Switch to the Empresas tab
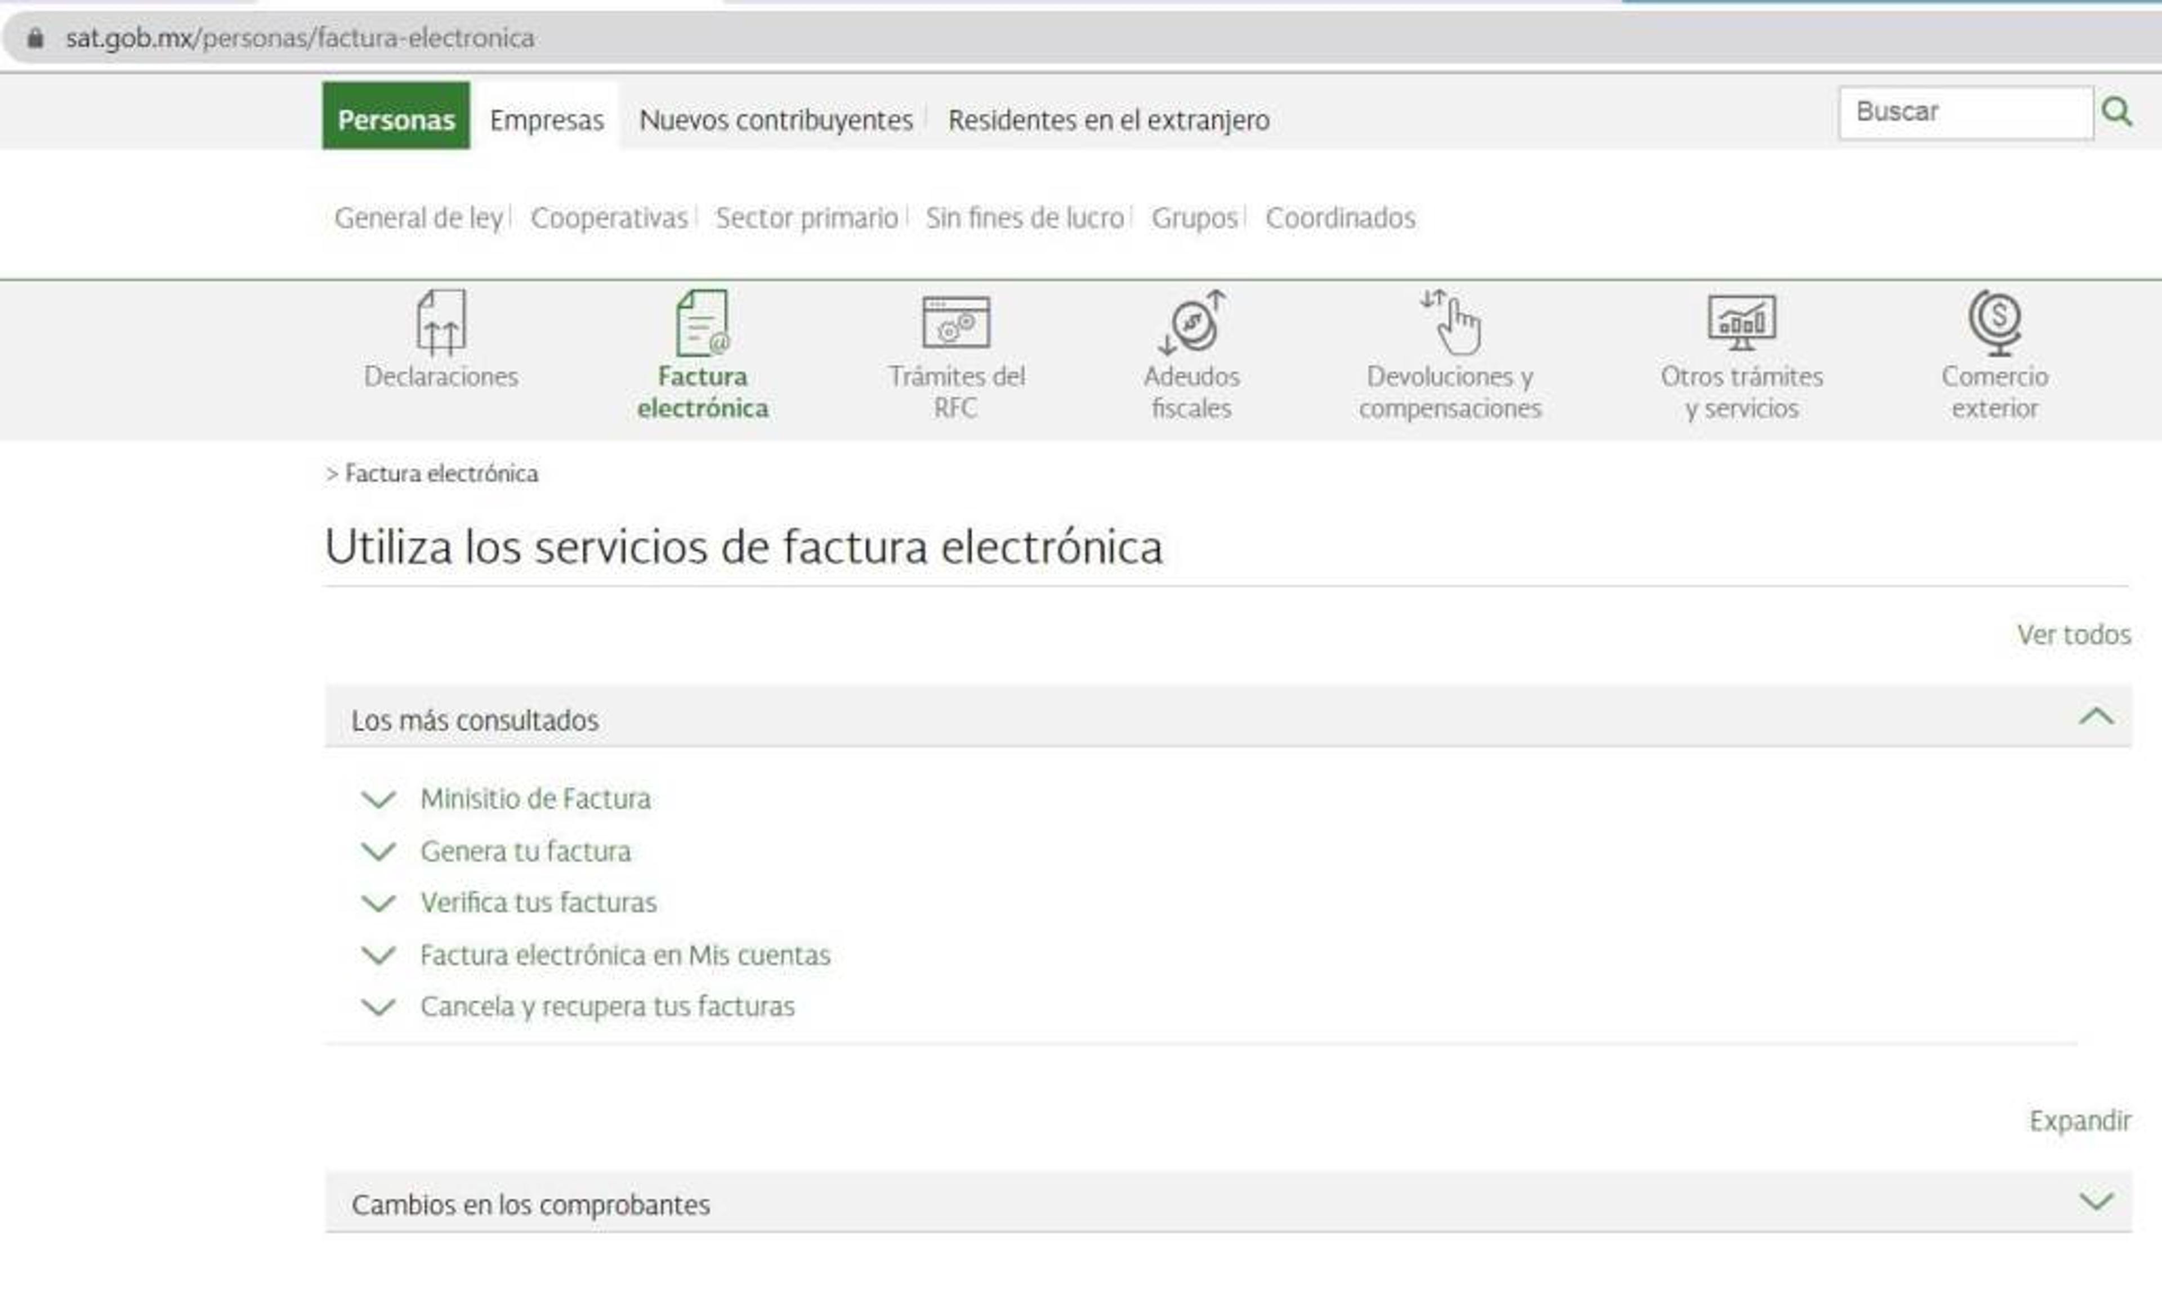The height and width of the screenshot is (1294, 2162). coord(546,119)
